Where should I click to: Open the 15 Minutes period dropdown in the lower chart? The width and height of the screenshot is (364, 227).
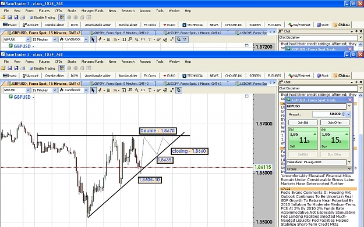coord(55,90)
